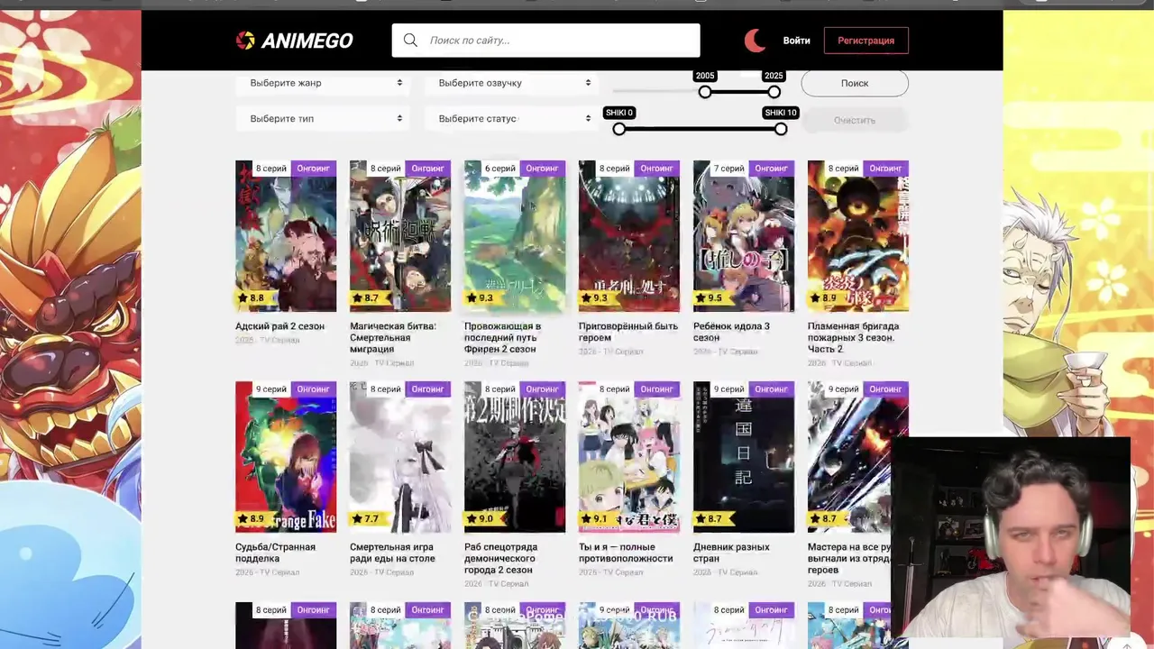Screen dimensions: 1154x649
Task: Click the title Провожающая в последний путь Фрирен
Action: click(x=503, y=337)
